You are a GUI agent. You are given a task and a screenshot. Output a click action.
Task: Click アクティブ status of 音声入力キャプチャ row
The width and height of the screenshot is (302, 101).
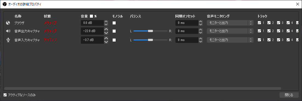click(50, 40)
